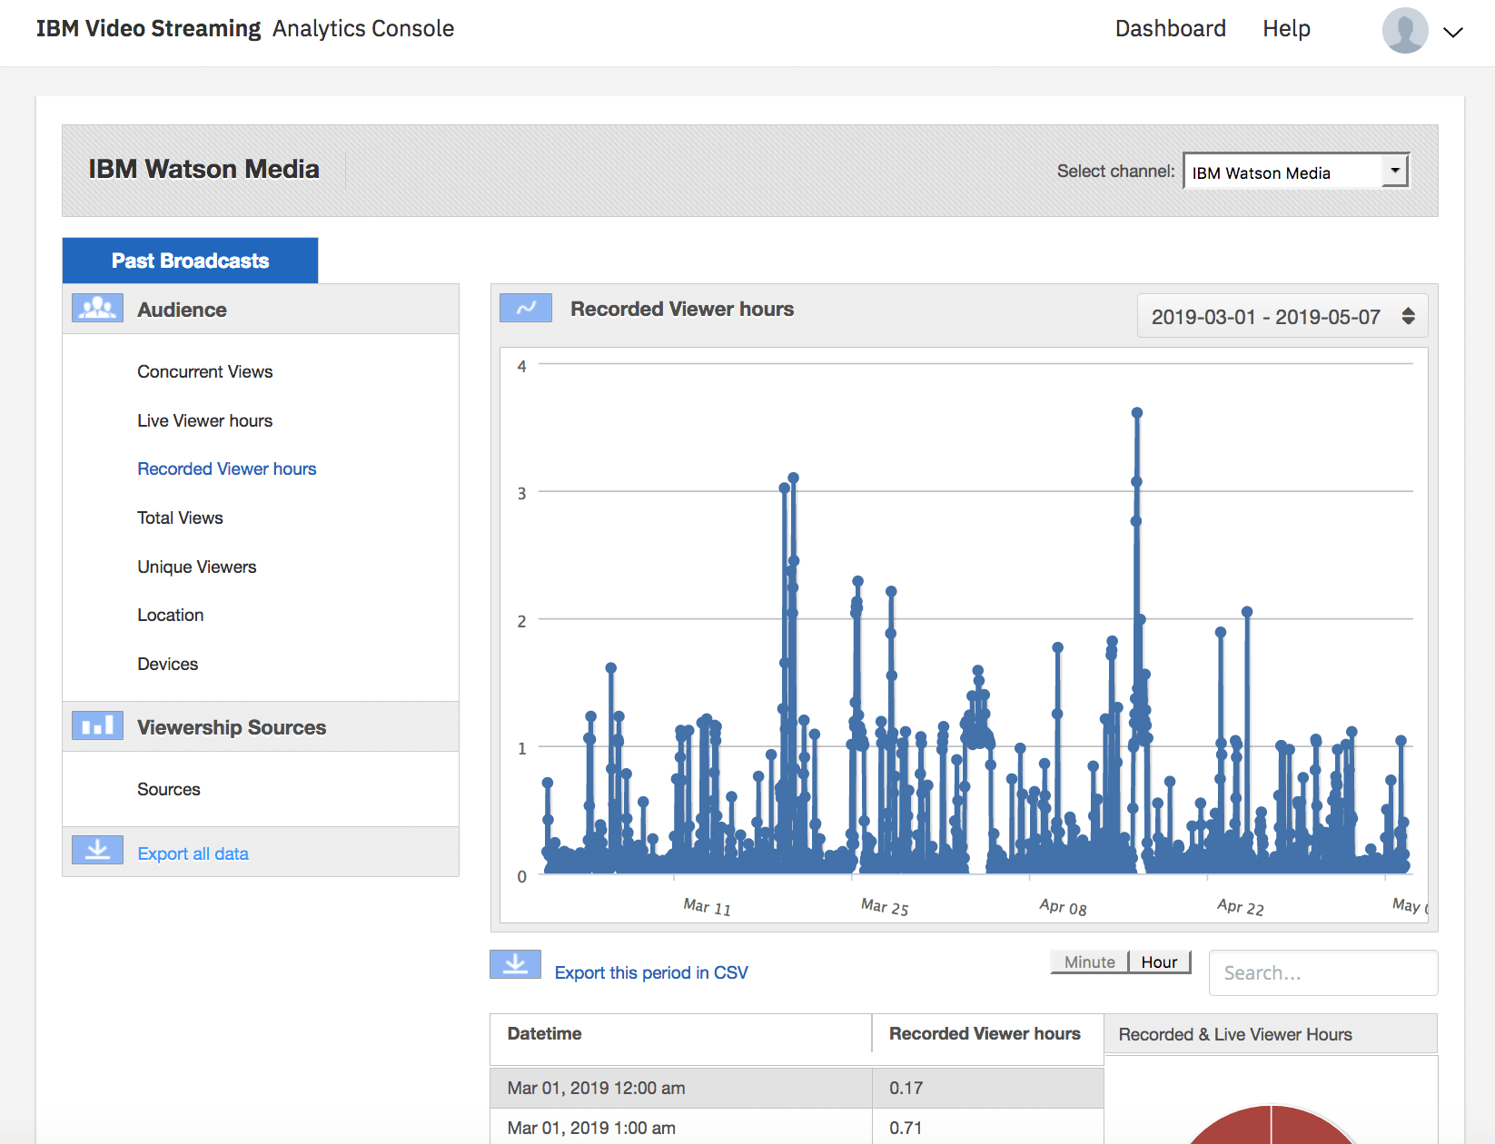Screen dimensions: 1495x1144
Task: Open the Help menu item
Action: (1286, 29)
